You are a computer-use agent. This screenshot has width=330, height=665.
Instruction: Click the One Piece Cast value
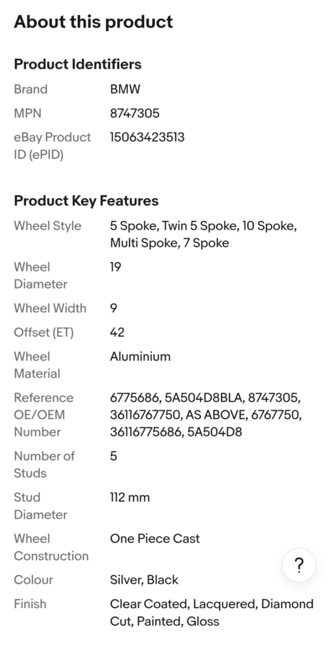(155, 539)
